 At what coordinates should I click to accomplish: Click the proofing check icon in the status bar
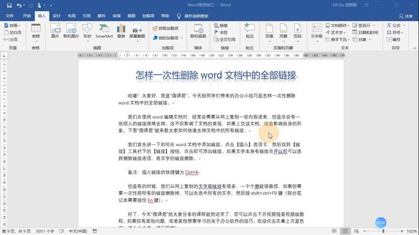[62, 231]
